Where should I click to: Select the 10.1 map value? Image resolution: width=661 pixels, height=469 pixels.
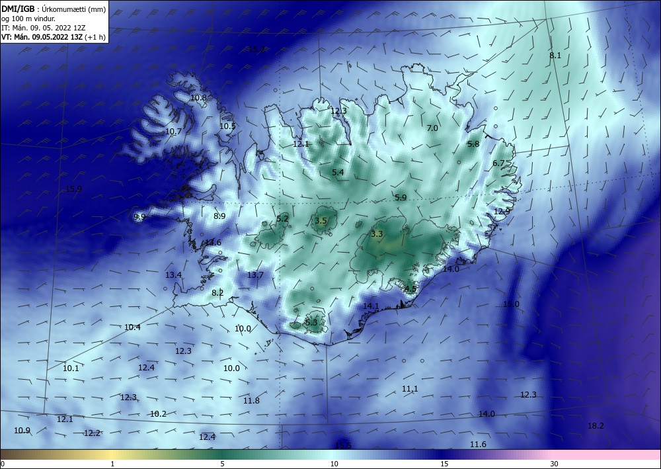[x=71, y=368]
